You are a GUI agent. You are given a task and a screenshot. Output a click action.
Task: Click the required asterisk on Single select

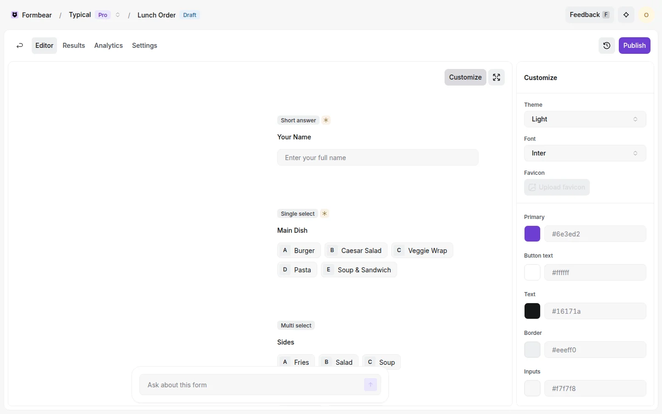tap(325, 213)
